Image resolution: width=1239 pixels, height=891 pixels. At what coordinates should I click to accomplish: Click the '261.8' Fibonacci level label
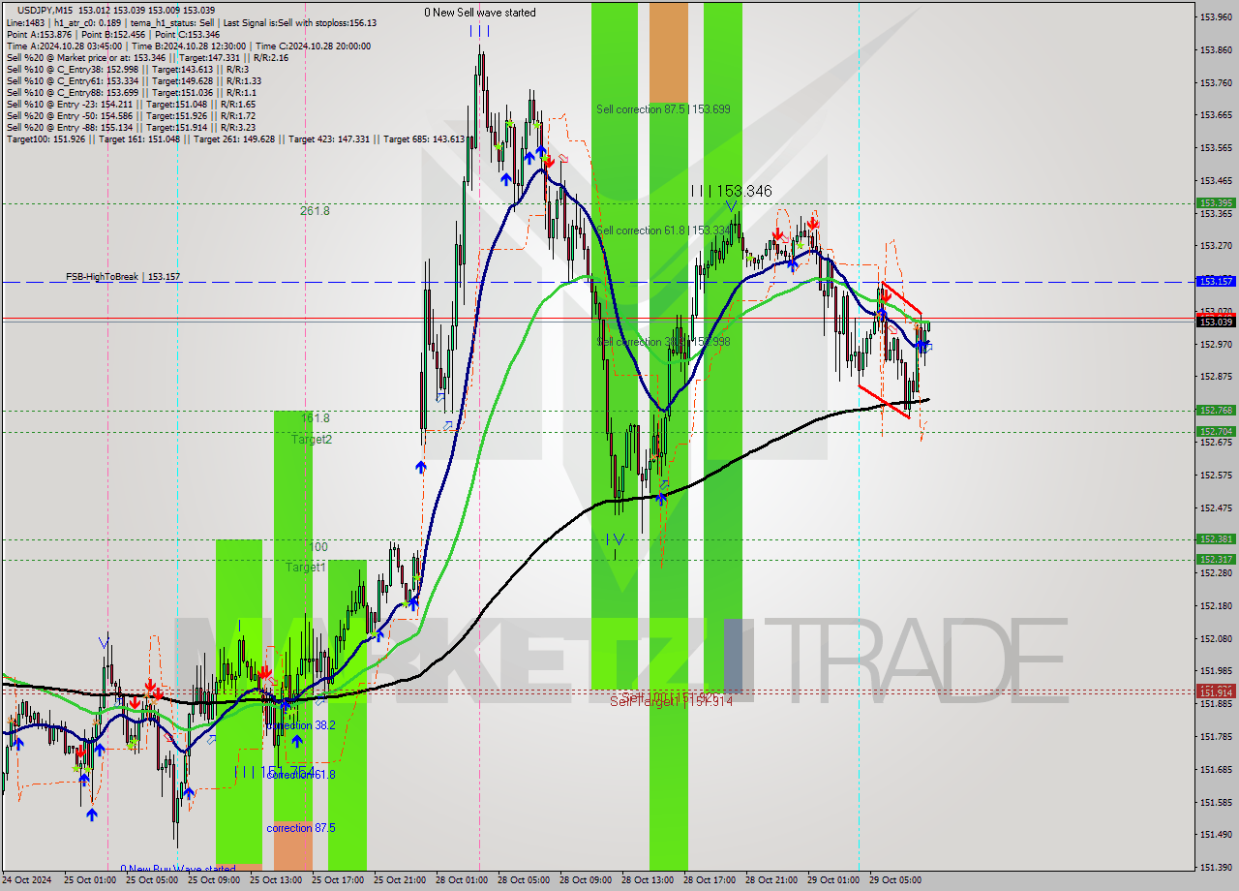point(315,210)
